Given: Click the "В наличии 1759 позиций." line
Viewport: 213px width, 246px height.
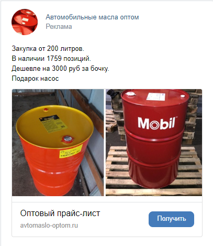Looking at the screenshot, I should click(x=51, y=58).
